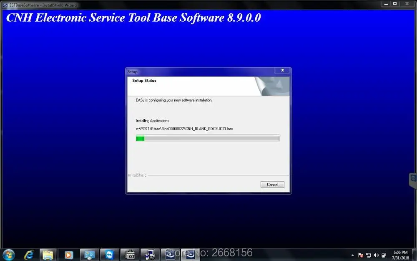Screen dimensions: 417x261
Task: Open the Windows Explorer folder icon
Action: coord(48,255)
